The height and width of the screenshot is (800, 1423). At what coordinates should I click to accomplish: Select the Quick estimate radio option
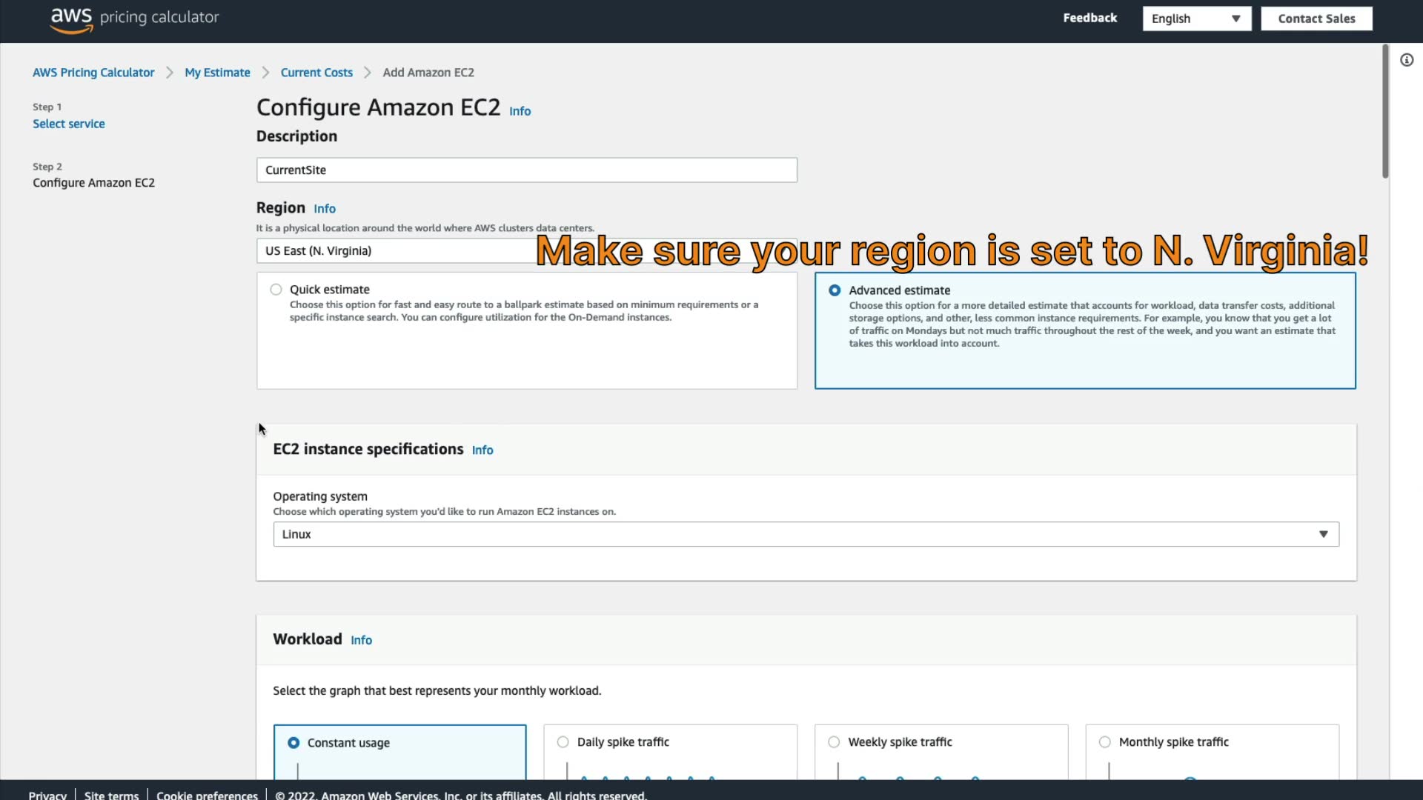[276, 290]
